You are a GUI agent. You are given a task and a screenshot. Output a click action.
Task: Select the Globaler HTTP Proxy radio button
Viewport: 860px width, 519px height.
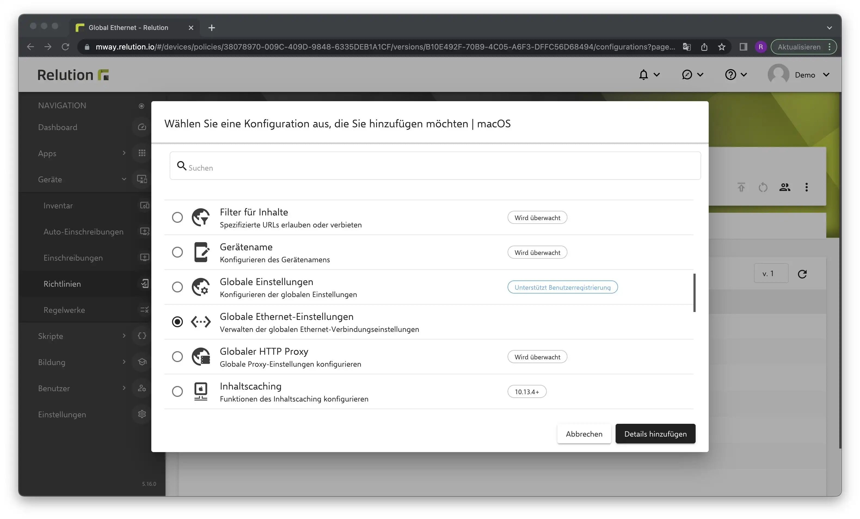coord(177,356)
